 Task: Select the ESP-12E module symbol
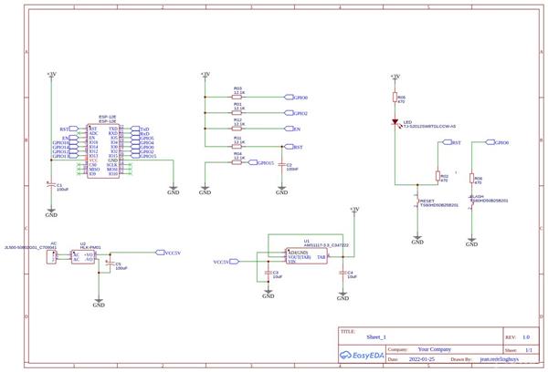tap(103, 151)
